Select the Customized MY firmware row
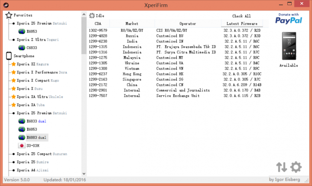 pos(175,58)
